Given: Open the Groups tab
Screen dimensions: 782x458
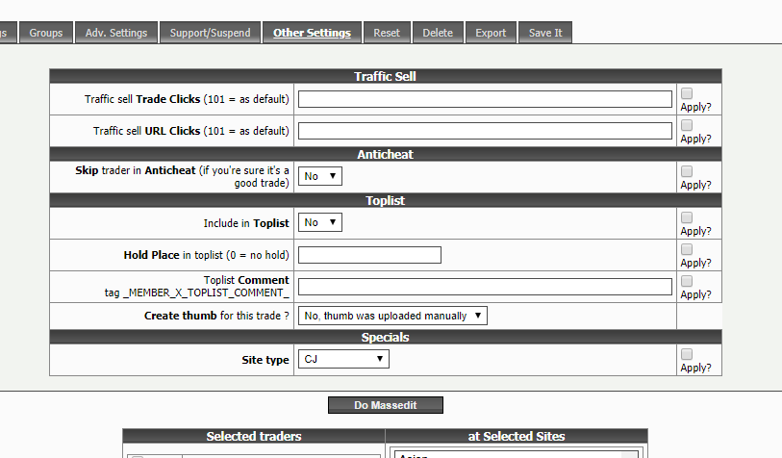Looking at the screenshot, I should point(46,33).
